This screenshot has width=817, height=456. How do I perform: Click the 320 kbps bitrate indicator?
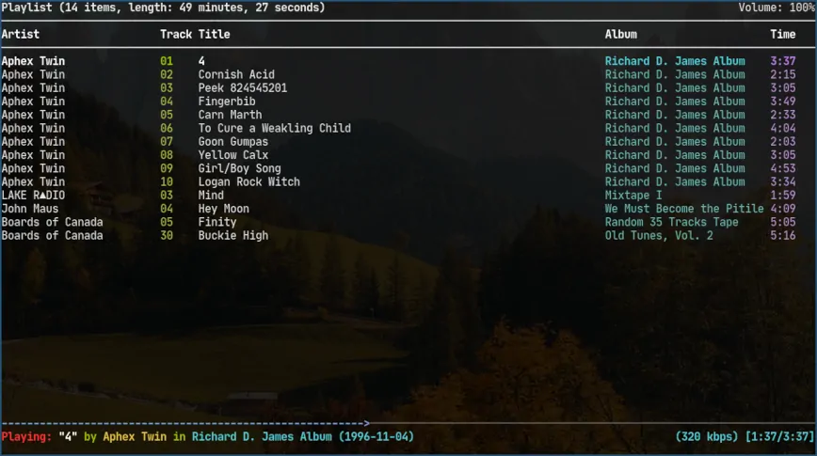707,437
